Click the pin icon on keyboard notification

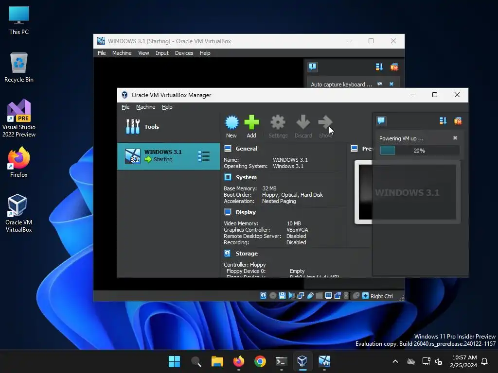tap(379, 84)
